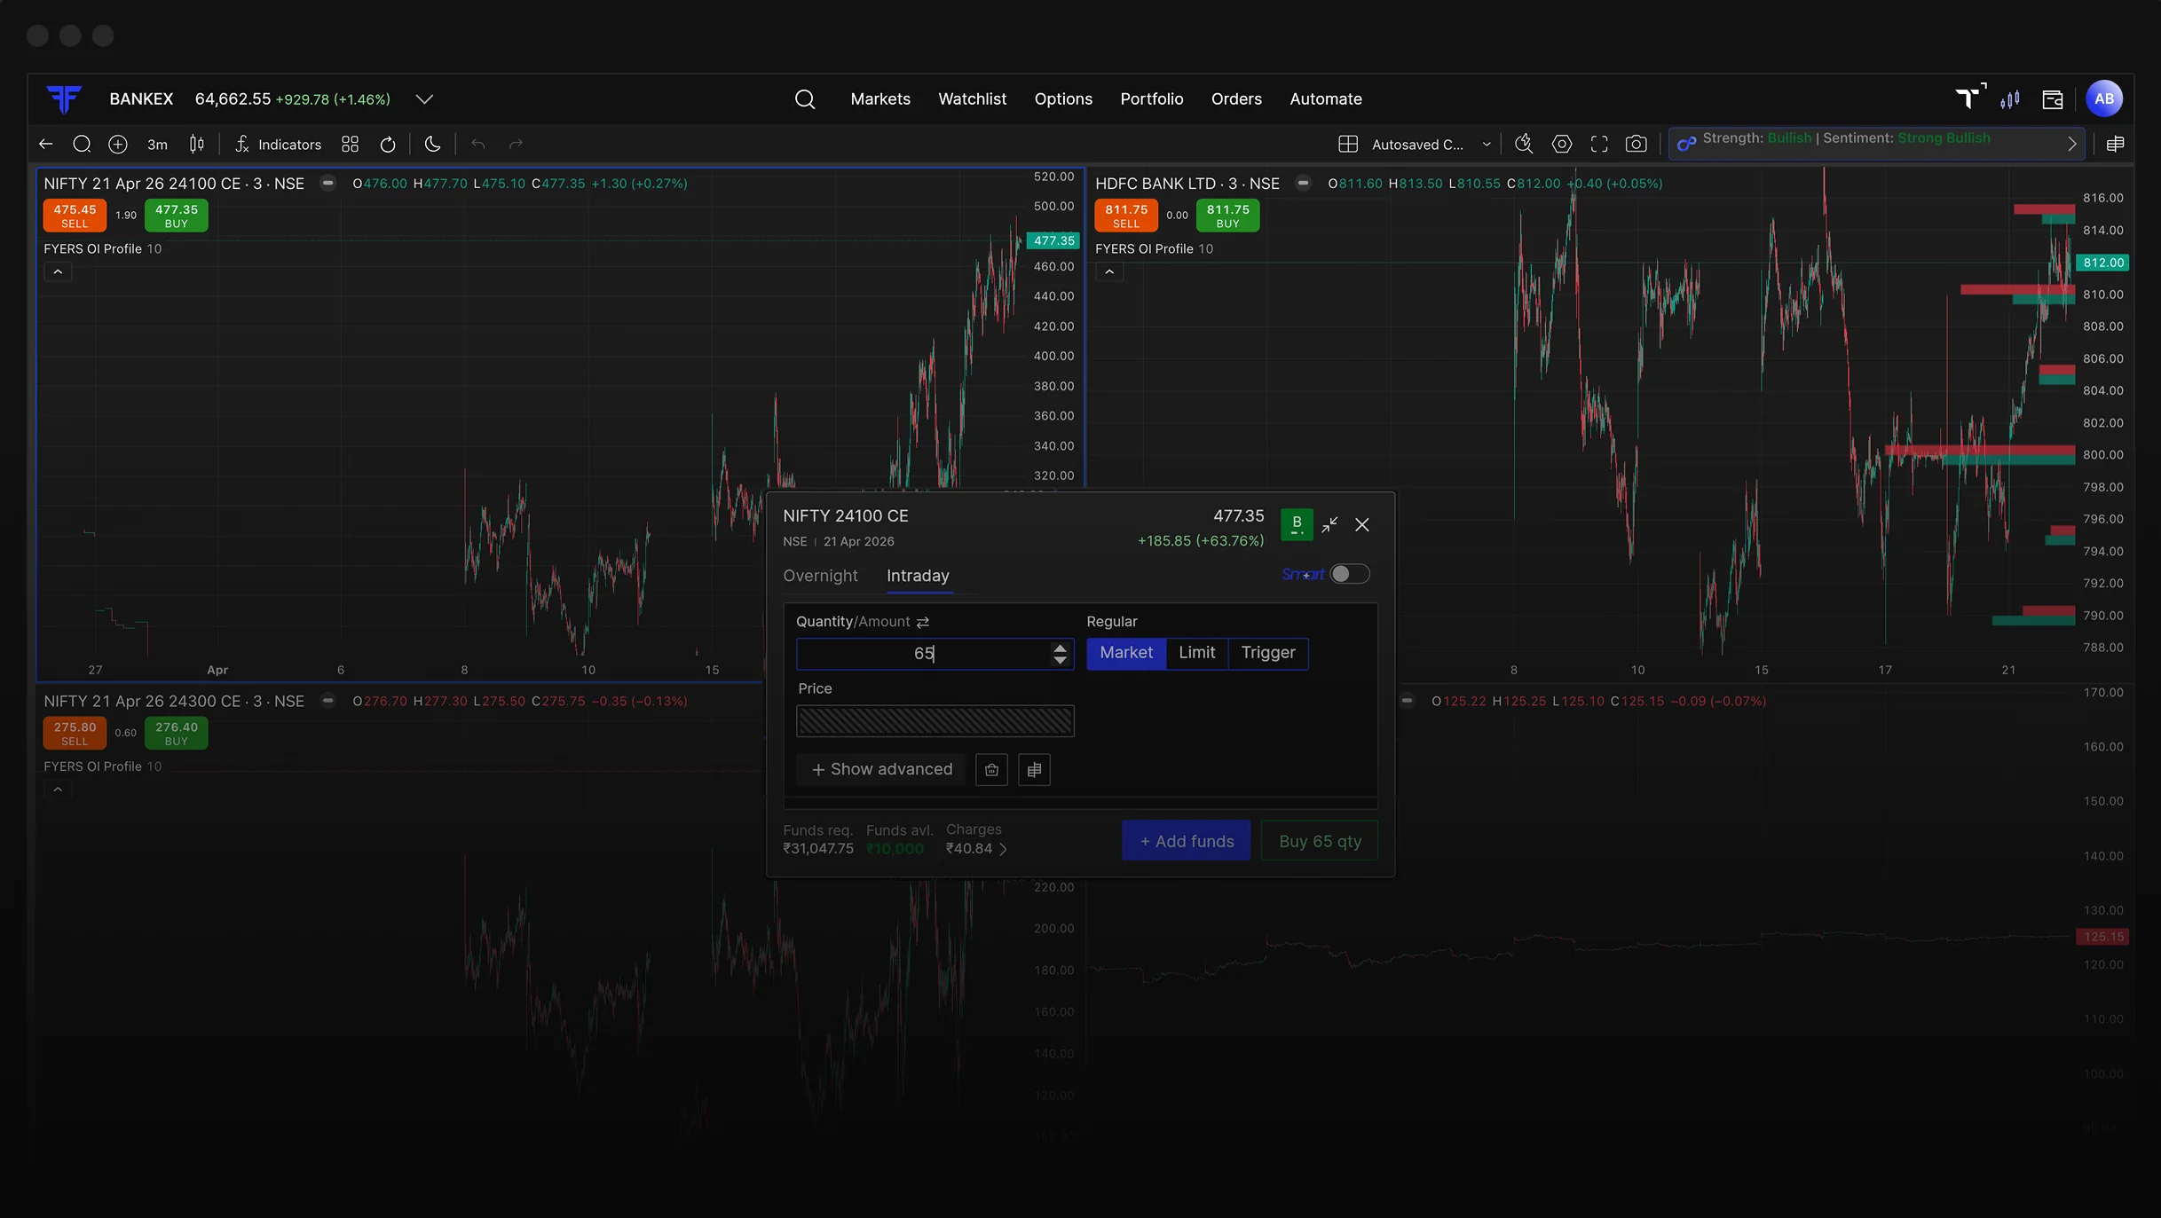Image resolution: width=2161 pixels, height=1218 pixels.
Task: Add symbol with the plus circle icon
Action: (x=117, y=144)
